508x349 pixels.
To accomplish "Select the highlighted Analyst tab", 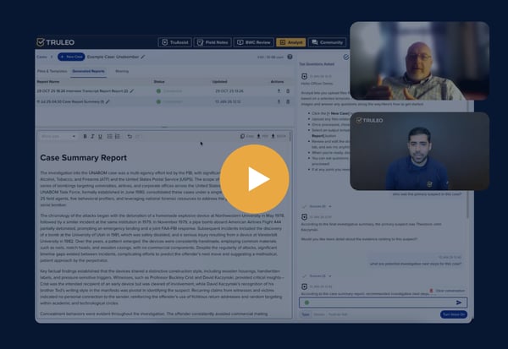I will (291, 42).
